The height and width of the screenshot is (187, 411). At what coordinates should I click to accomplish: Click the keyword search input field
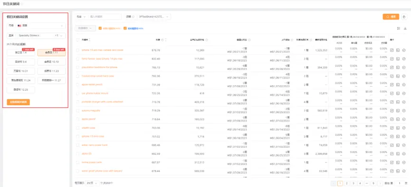tap(105, 17)
